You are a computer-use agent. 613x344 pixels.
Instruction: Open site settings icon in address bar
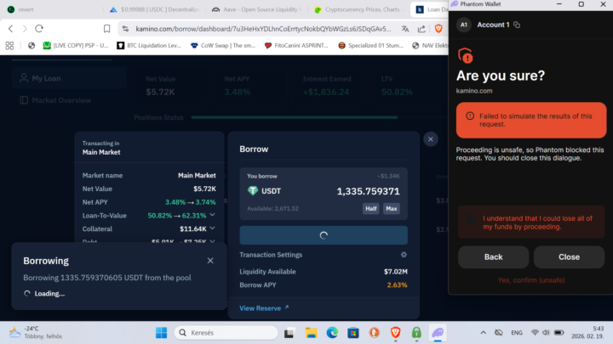[x=125, y=29]
